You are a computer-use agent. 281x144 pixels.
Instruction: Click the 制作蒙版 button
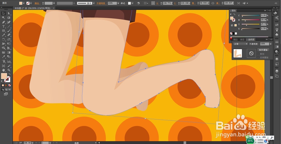(263, 50)
